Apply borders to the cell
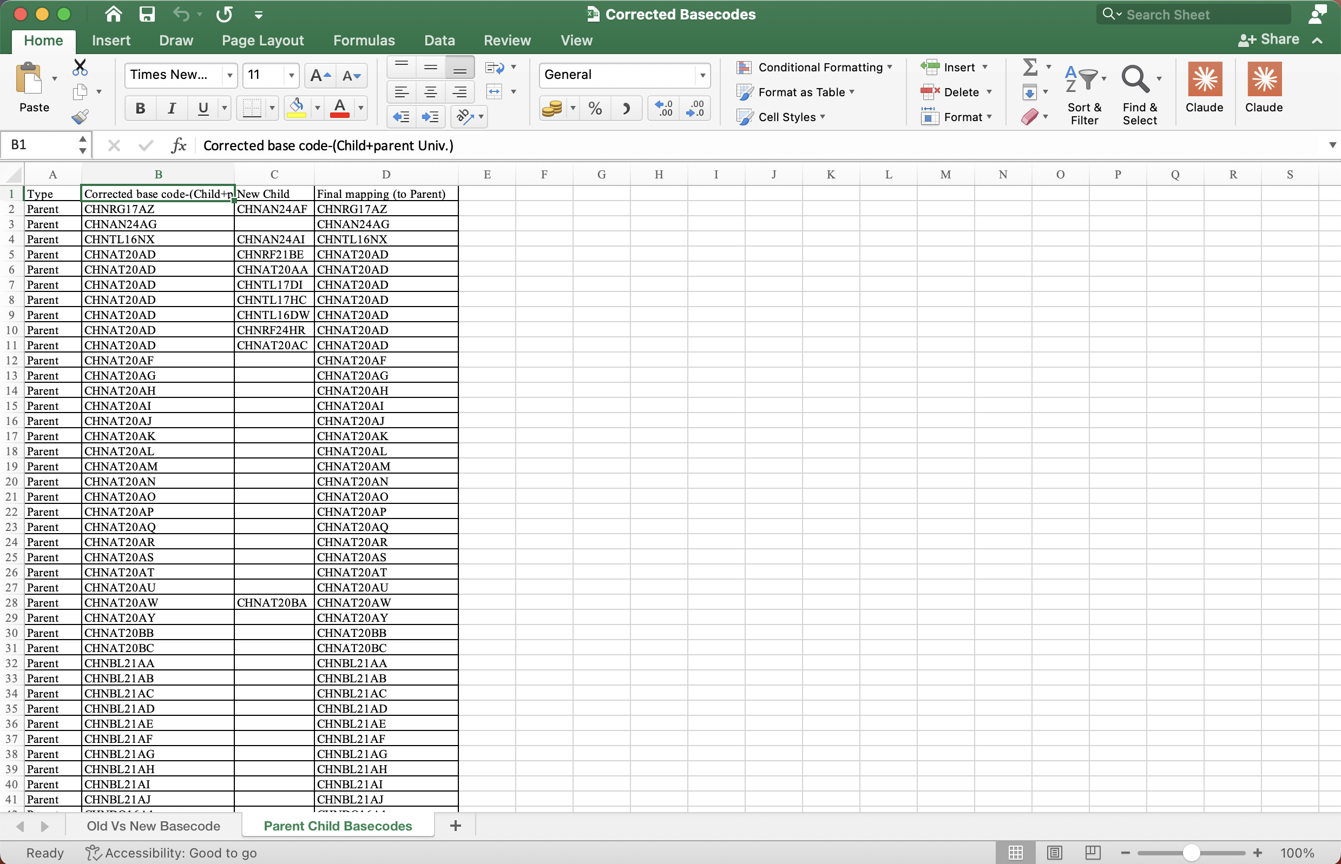Viewport: 1341px width, 864px height. (x=252, y=108)
